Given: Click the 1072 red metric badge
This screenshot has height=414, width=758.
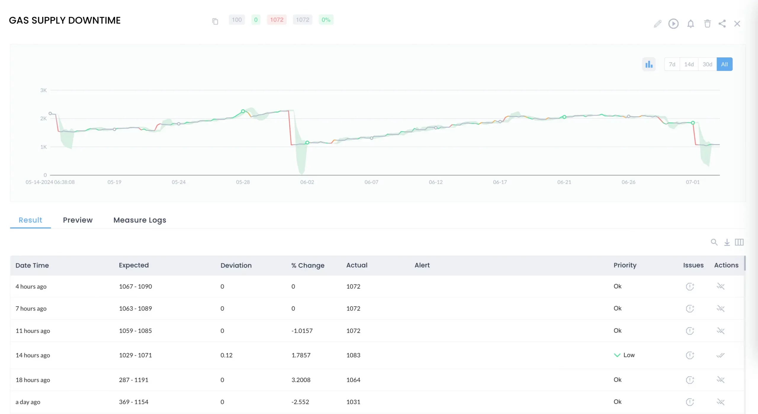Looking at the screenshot, I should point(277,20).
